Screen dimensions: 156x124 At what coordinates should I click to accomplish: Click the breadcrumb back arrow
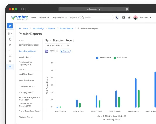pyautogui.click(x=20, y=28)
